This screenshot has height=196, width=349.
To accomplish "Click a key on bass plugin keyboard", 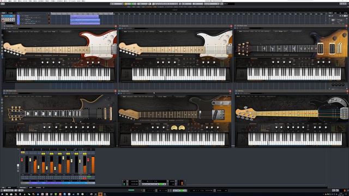I will [294, 139].
